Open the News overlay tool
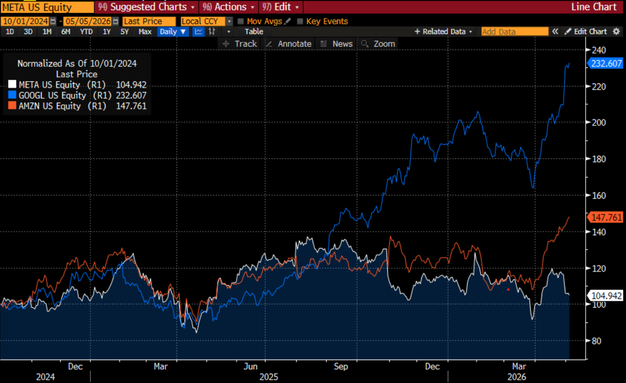This screenshot has width=626, height=383. coord(337,44)
